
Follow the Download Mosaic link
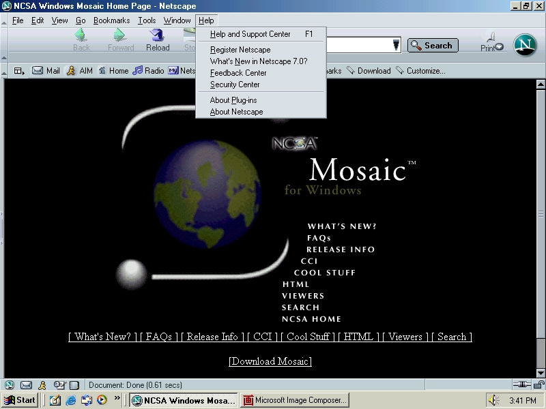[270, 361]
